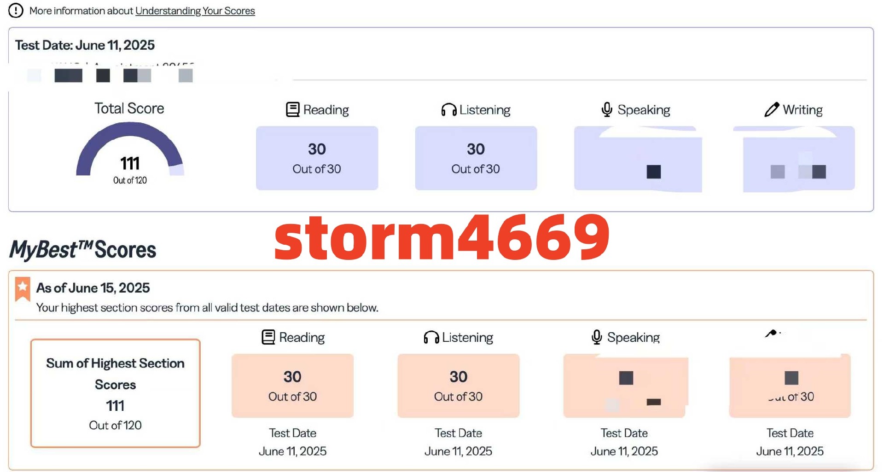Click the MyBest Listening 30 score tile
884x472 pixels.
(x=458, y=386)
